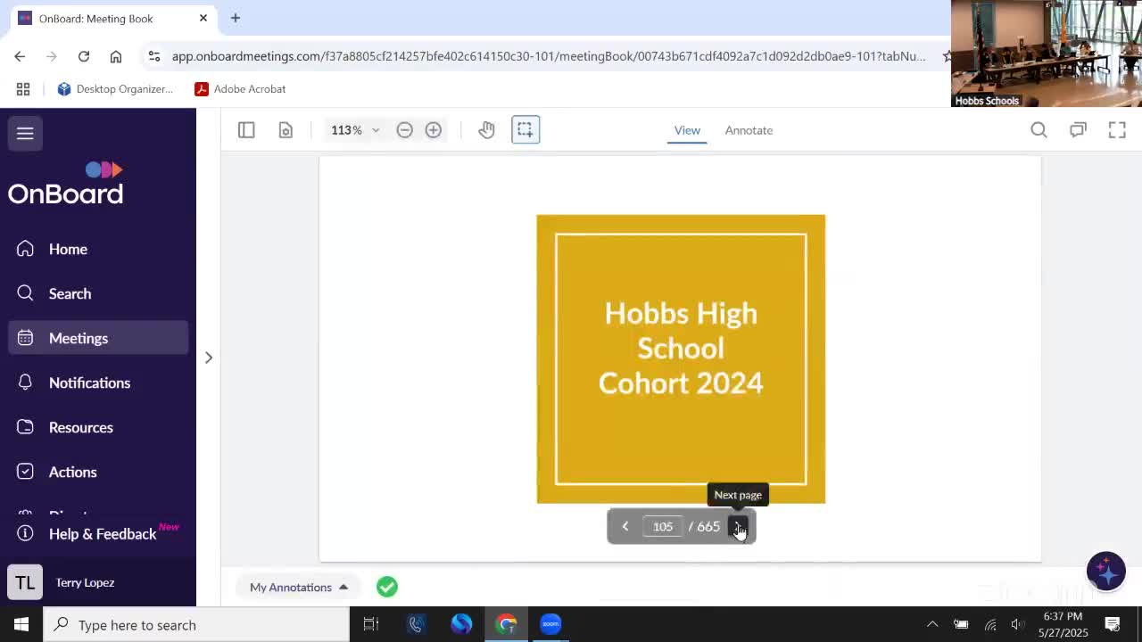
Task: Click the page layout document icon
Action: point(285,130)
